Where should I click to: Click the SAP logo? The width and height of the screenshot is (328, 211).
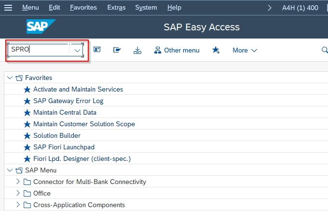[x=41, y=26]
